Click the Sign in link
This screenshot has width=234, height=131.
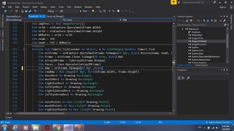(223, 7)
